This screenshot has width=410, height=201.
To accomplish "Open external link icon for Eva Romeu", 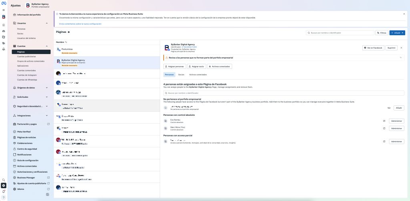I will pyautogui.click(x=384, y=121).
